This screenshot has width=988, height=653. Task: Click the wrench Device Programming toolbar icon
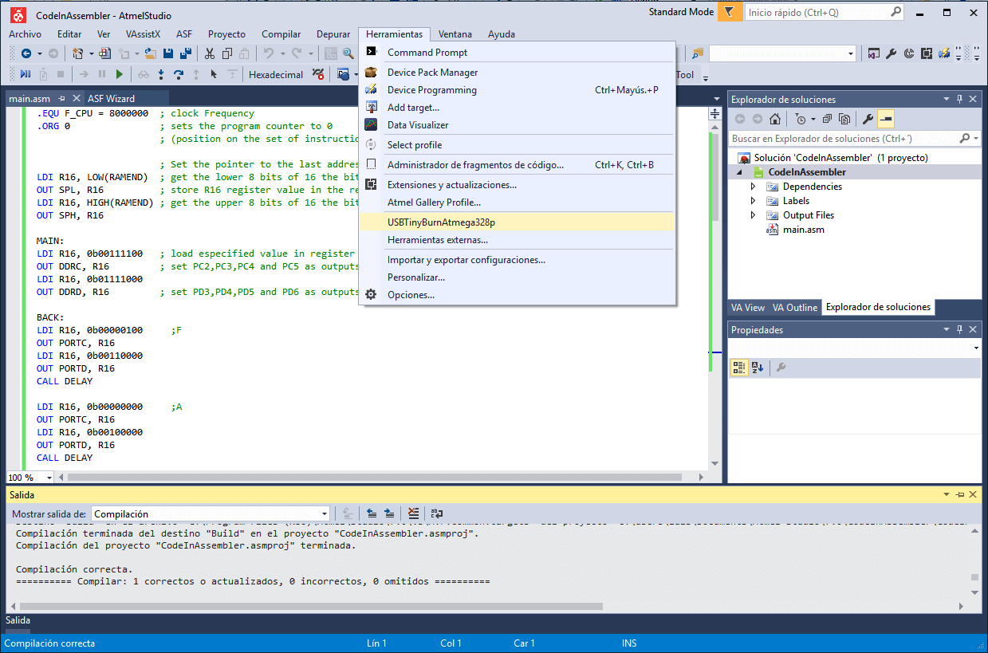click(x=892, y=53)
